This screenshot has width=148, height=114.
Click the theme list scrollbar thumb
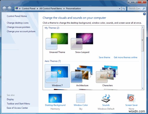142,40
